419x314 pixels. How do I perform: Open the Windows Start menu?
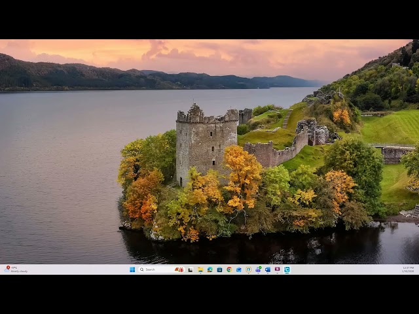(132, 270)
